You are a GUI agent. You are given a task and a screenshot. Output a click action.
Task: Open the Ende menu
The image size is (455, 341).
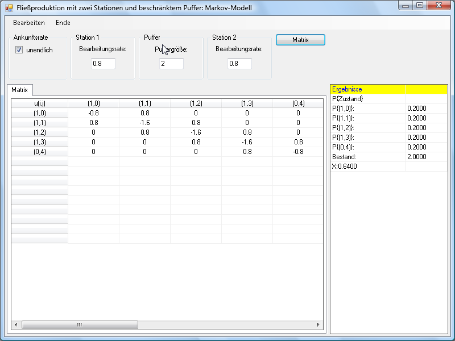tap(63, 23)
